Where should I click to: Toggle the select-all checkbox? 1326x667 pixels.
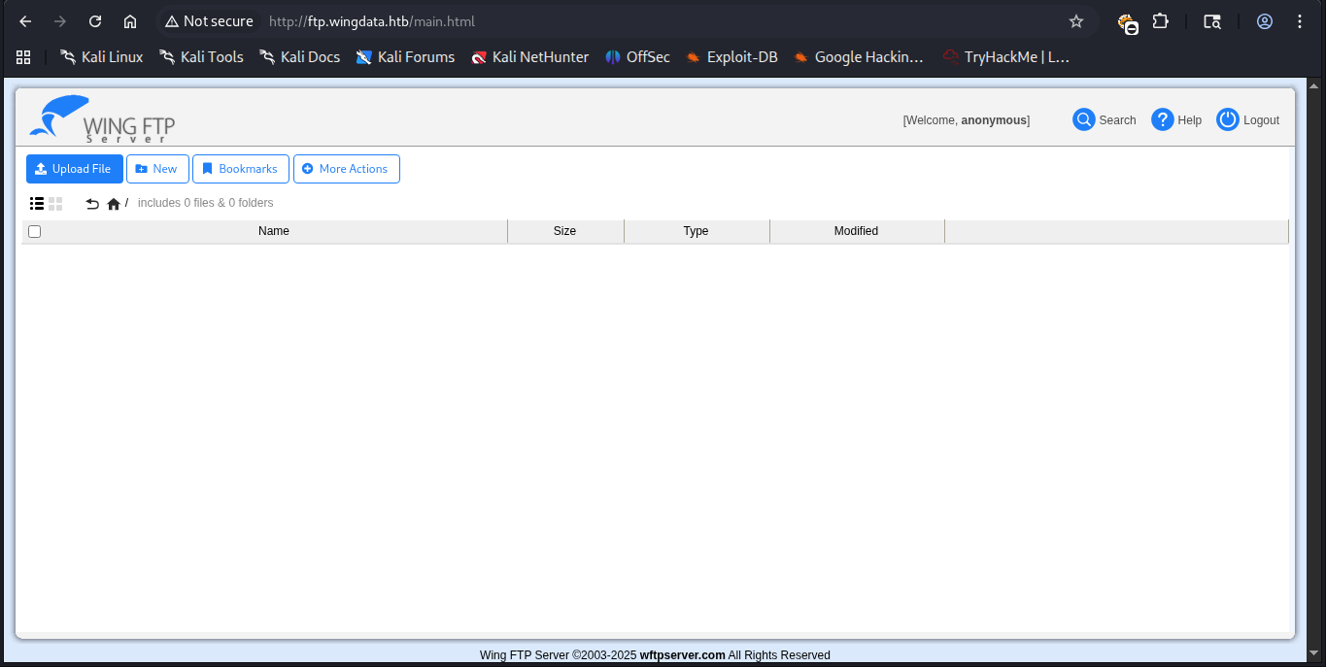coord(35,231)
